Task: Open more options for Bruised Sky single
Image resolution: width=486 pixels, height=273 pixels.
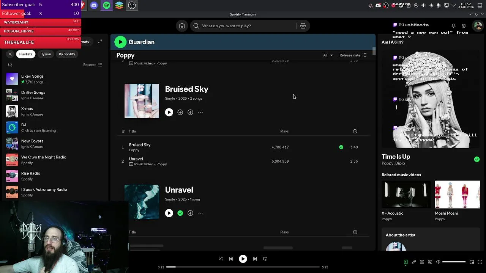Action: pos(200,112)
